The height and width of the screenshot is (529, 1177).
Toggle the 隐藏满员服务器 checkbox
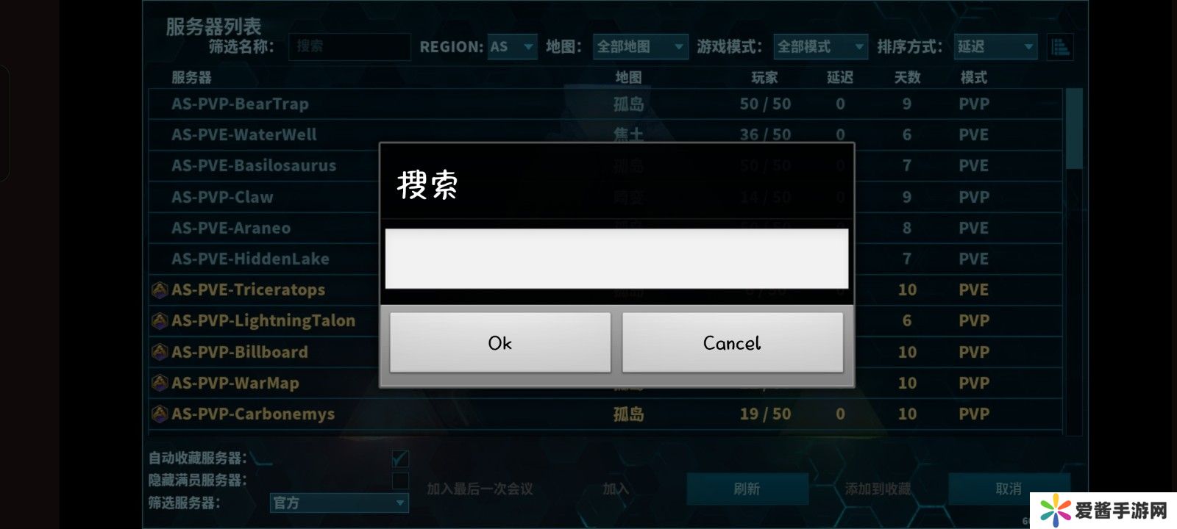pos(400,481)
